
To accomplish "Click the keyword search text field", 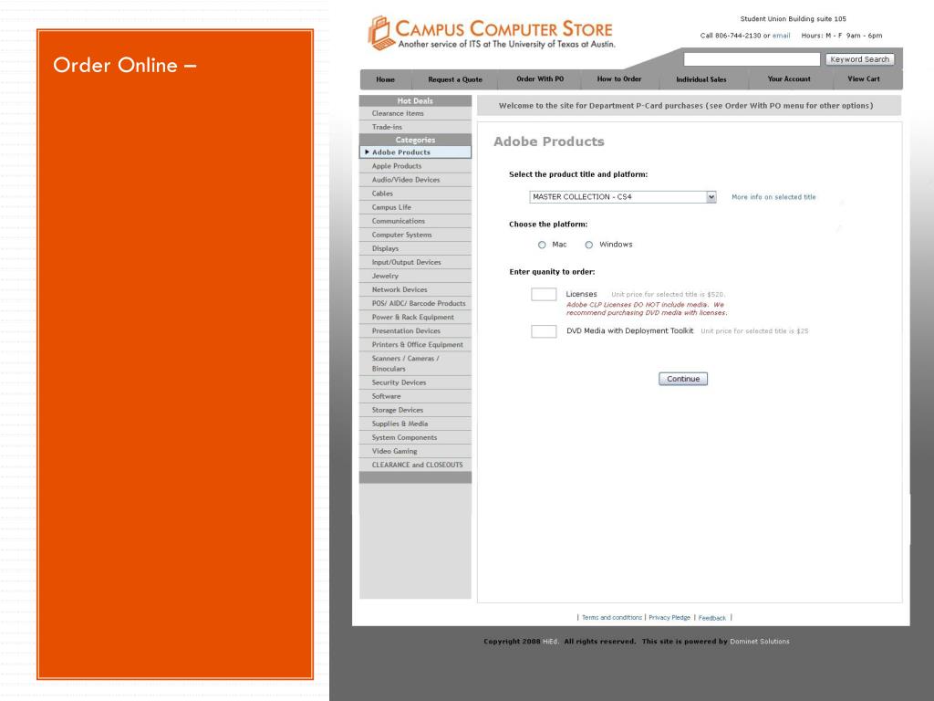I will pyautogui.click(x=752, y=59).
